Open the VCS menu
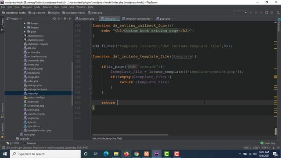 click(x=72, y=7)
